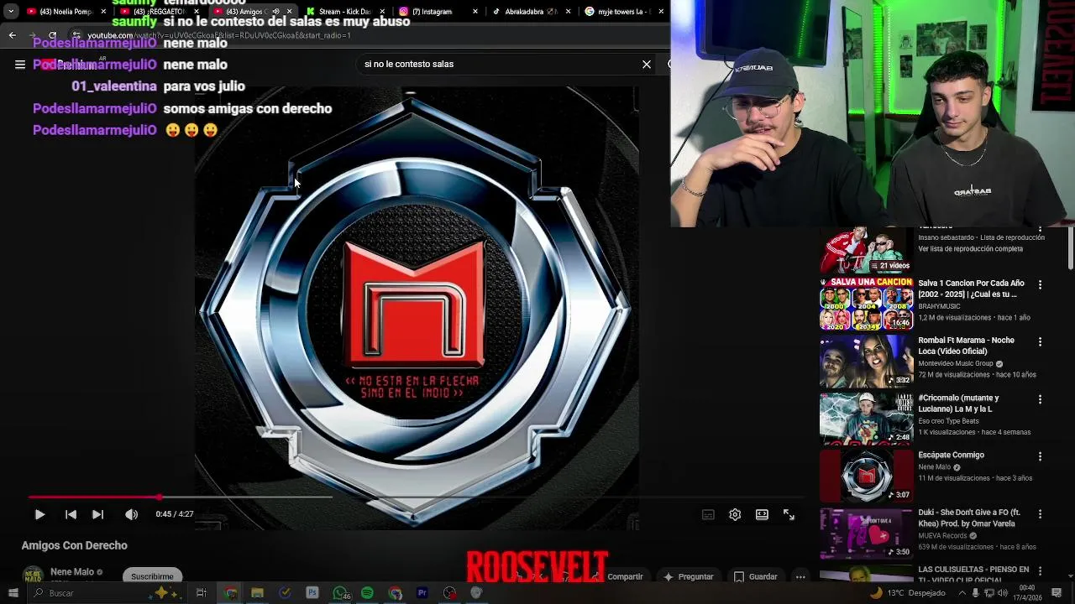Viewport: 1075px width, 604px height.
Task: Open the Escápate Conmigo video title
Action: [x=951, y=455]
